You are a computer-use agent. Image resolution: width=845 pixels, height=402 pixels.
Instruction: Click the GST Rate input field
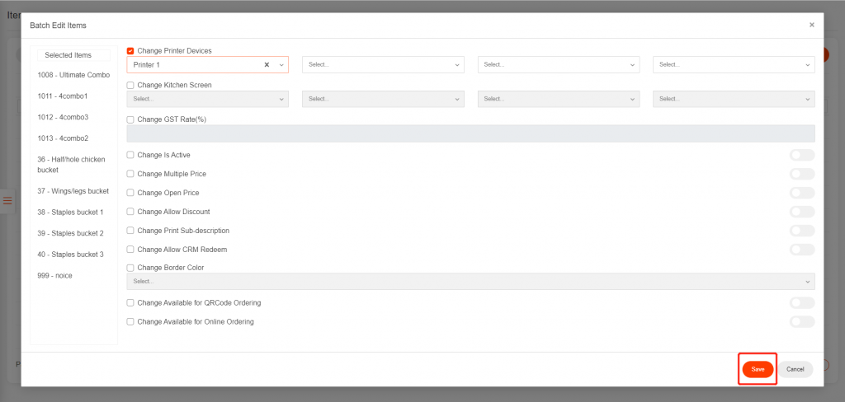tap(470, 133)
